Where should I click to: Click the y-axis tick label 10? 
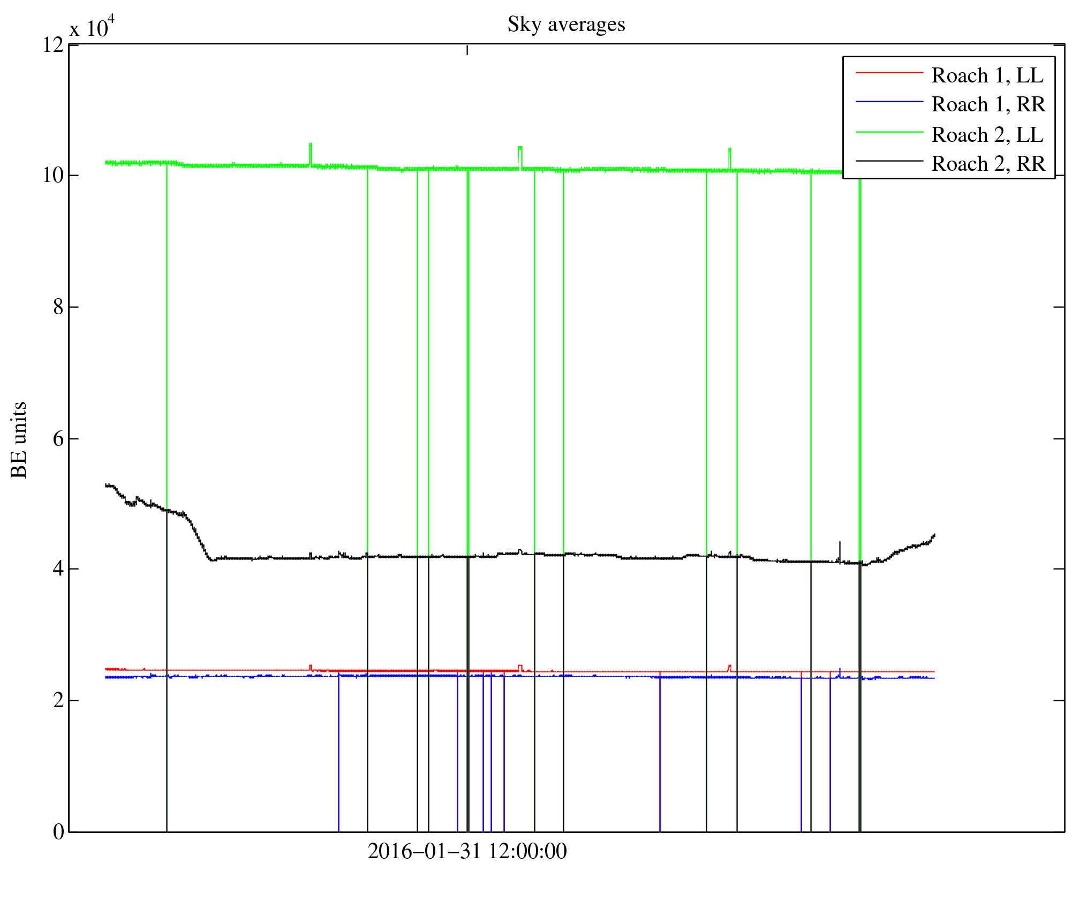53,176
